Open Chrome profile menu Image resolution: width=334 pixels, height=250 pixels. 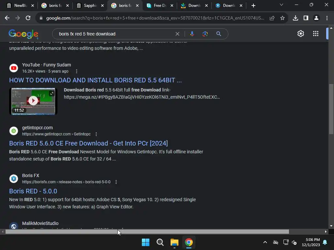[x=316, y=18]
